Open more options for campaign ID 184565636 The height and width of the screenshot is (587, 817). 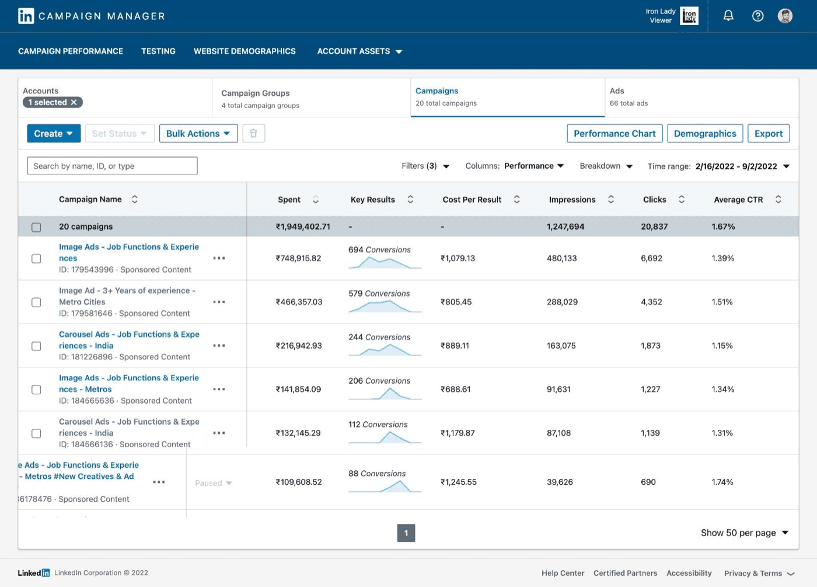219,389
